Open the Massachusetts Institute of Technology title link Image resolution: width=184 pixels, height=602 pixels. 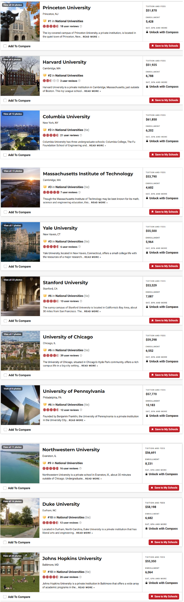(88, 174)
